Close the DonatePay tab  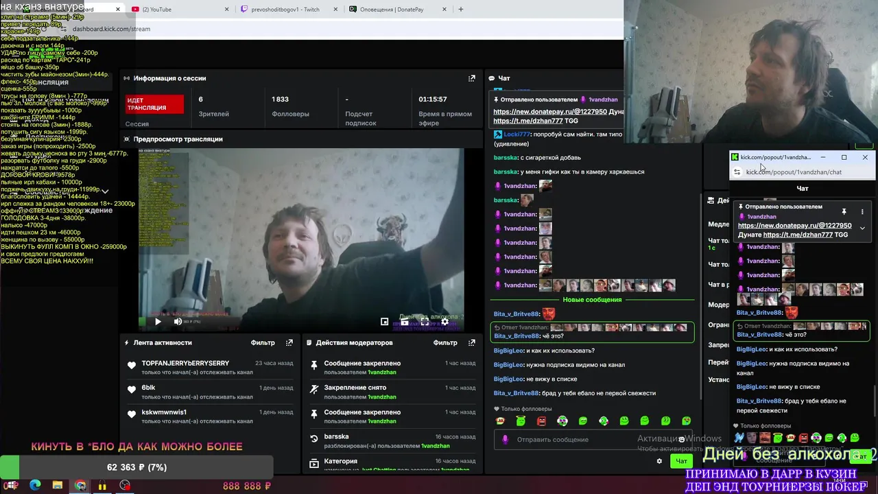click(x=444, y=9)
